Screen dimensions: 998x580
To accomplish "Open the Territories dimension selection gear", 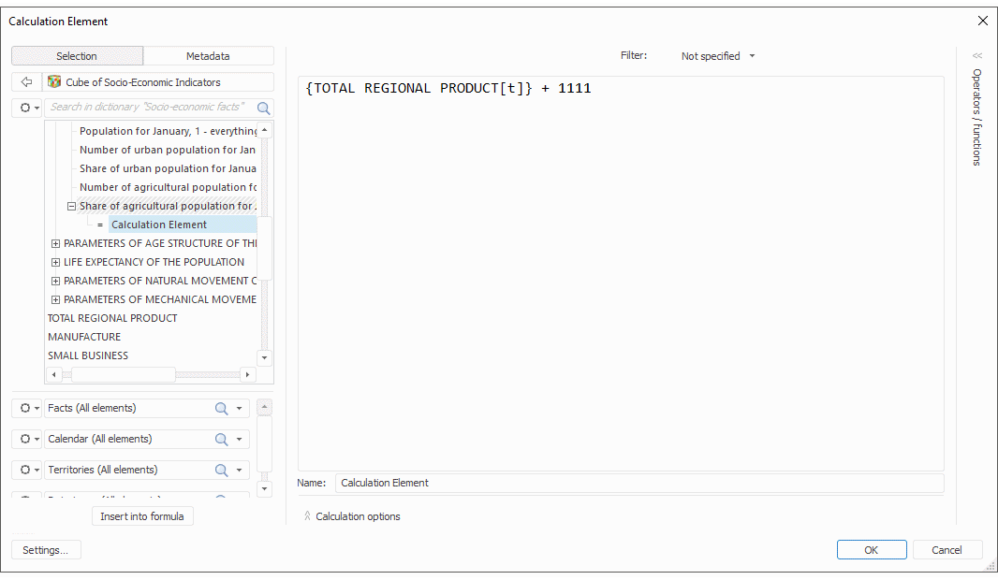I will 27,470.
